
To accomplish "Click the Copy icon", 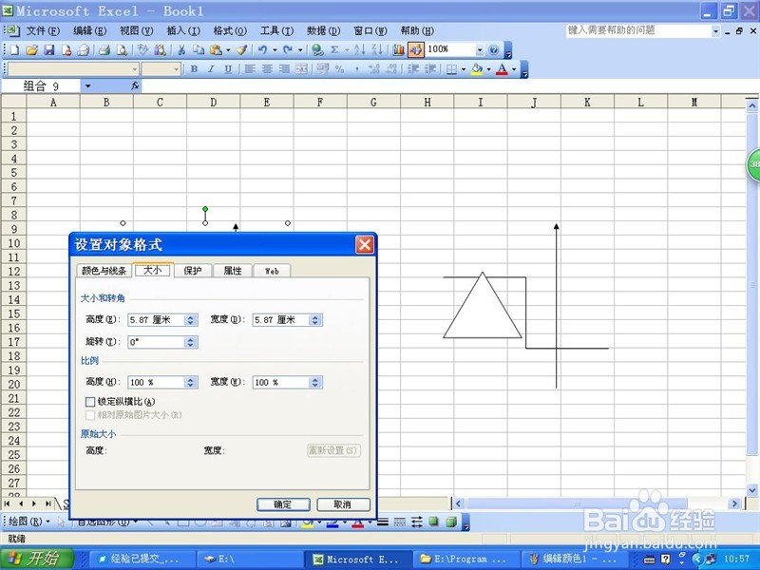I will pos(199,49).
